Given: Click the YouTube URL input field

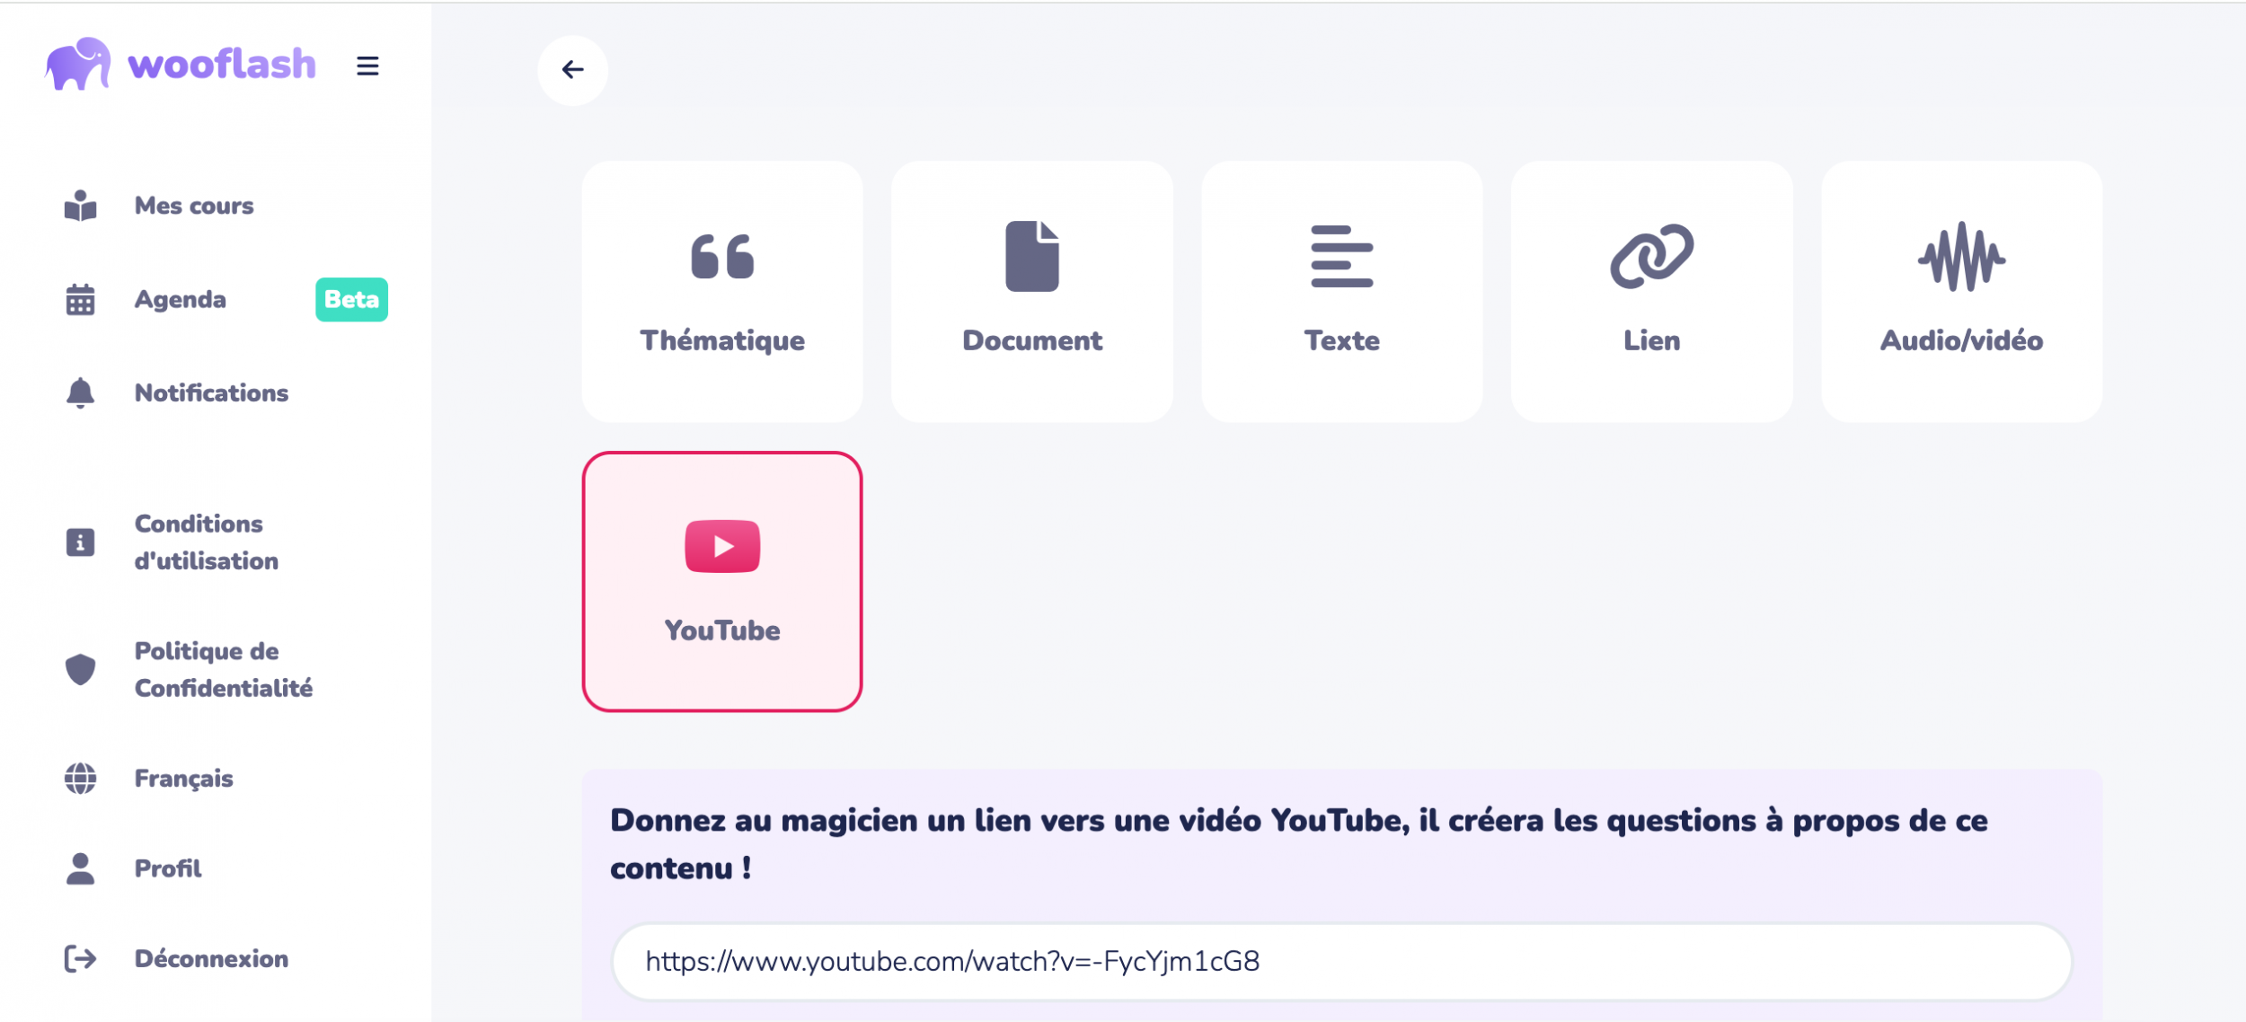Looking at the screenshot, I should pos(1340,961).
